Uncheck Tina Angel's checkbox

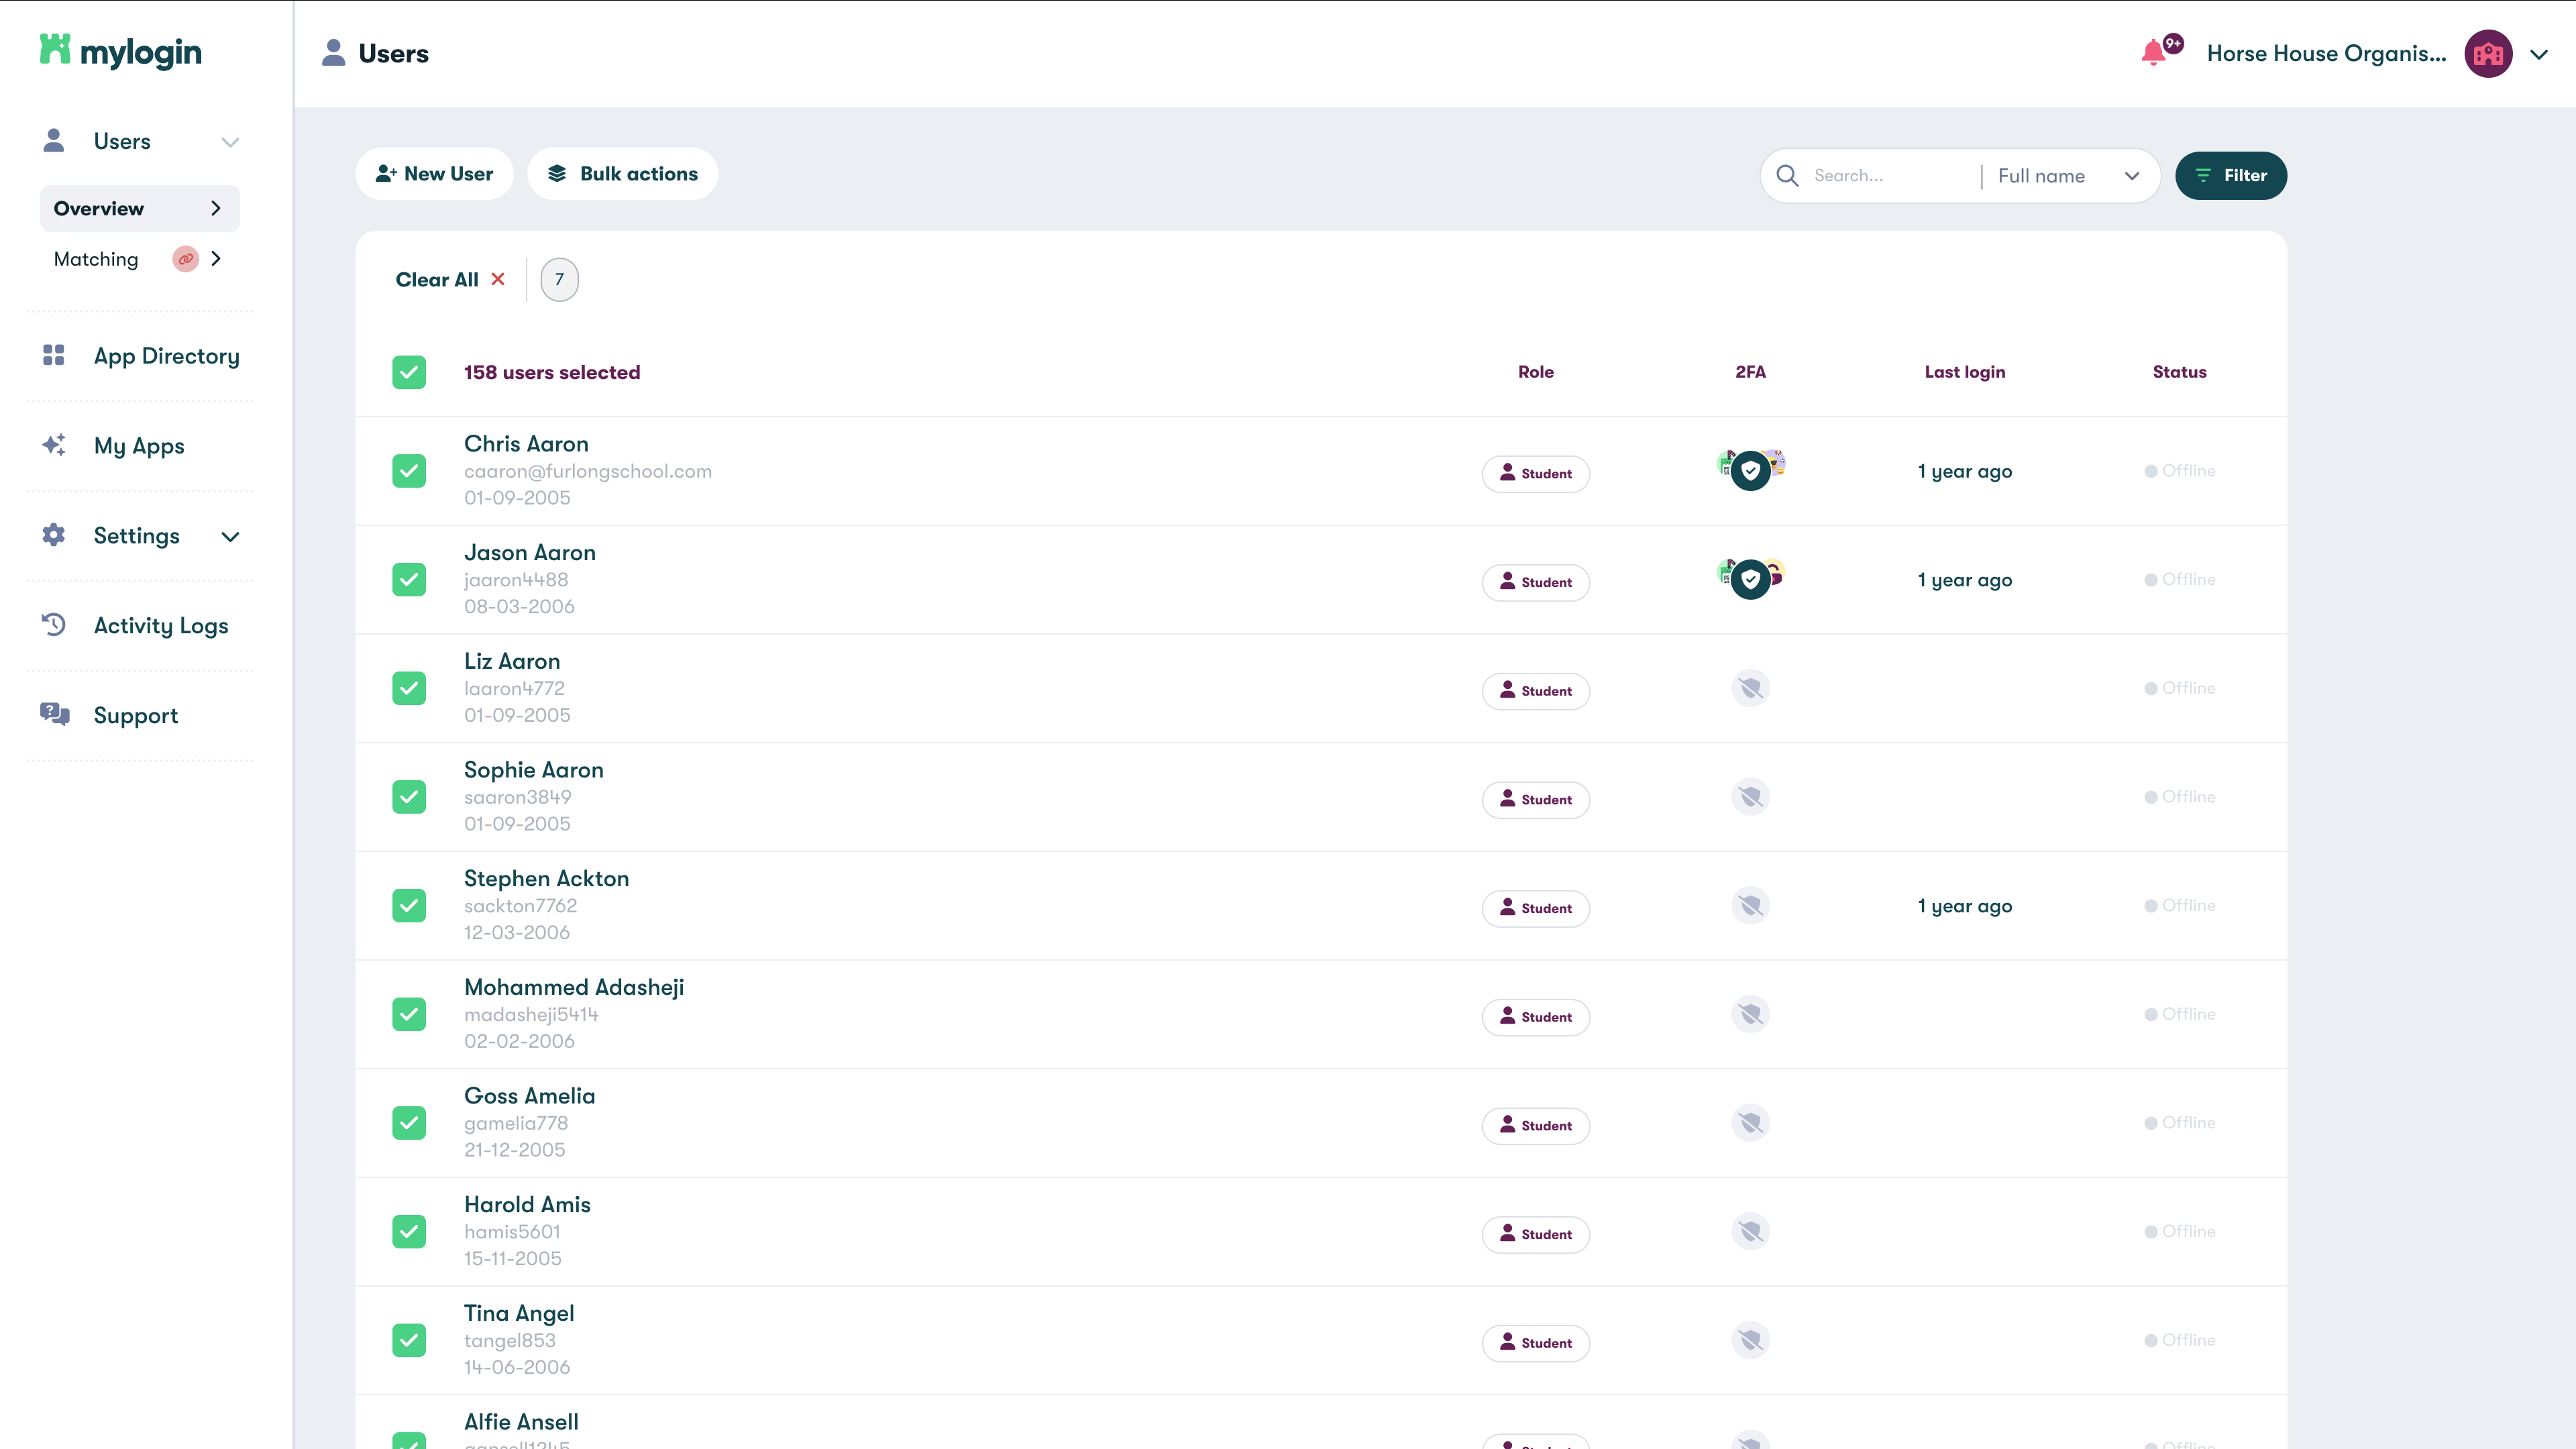[409, 1340]
